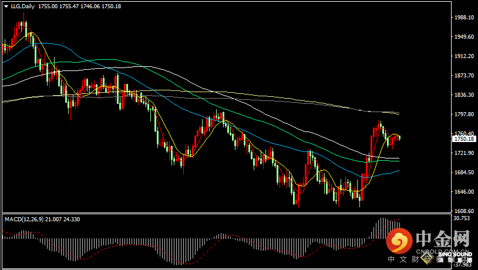Click the 1646.00 price axis label
Viewport: 478px width, 270px height.
pos(464,192)
